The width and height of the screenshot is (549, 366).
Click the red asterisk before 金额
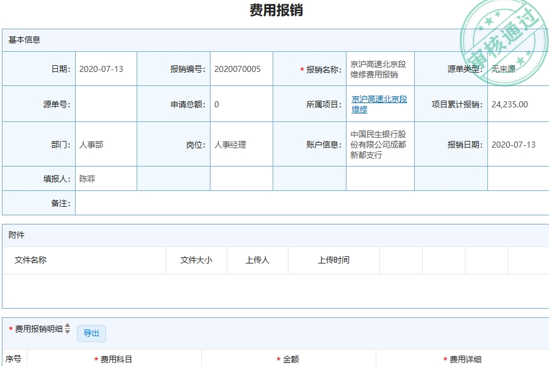tap(279, 359)
